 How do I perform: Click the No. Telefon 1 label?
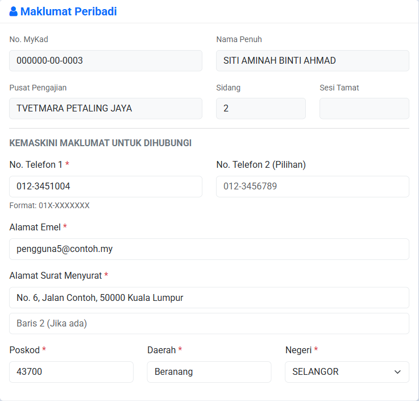click(x=36, y=164)
